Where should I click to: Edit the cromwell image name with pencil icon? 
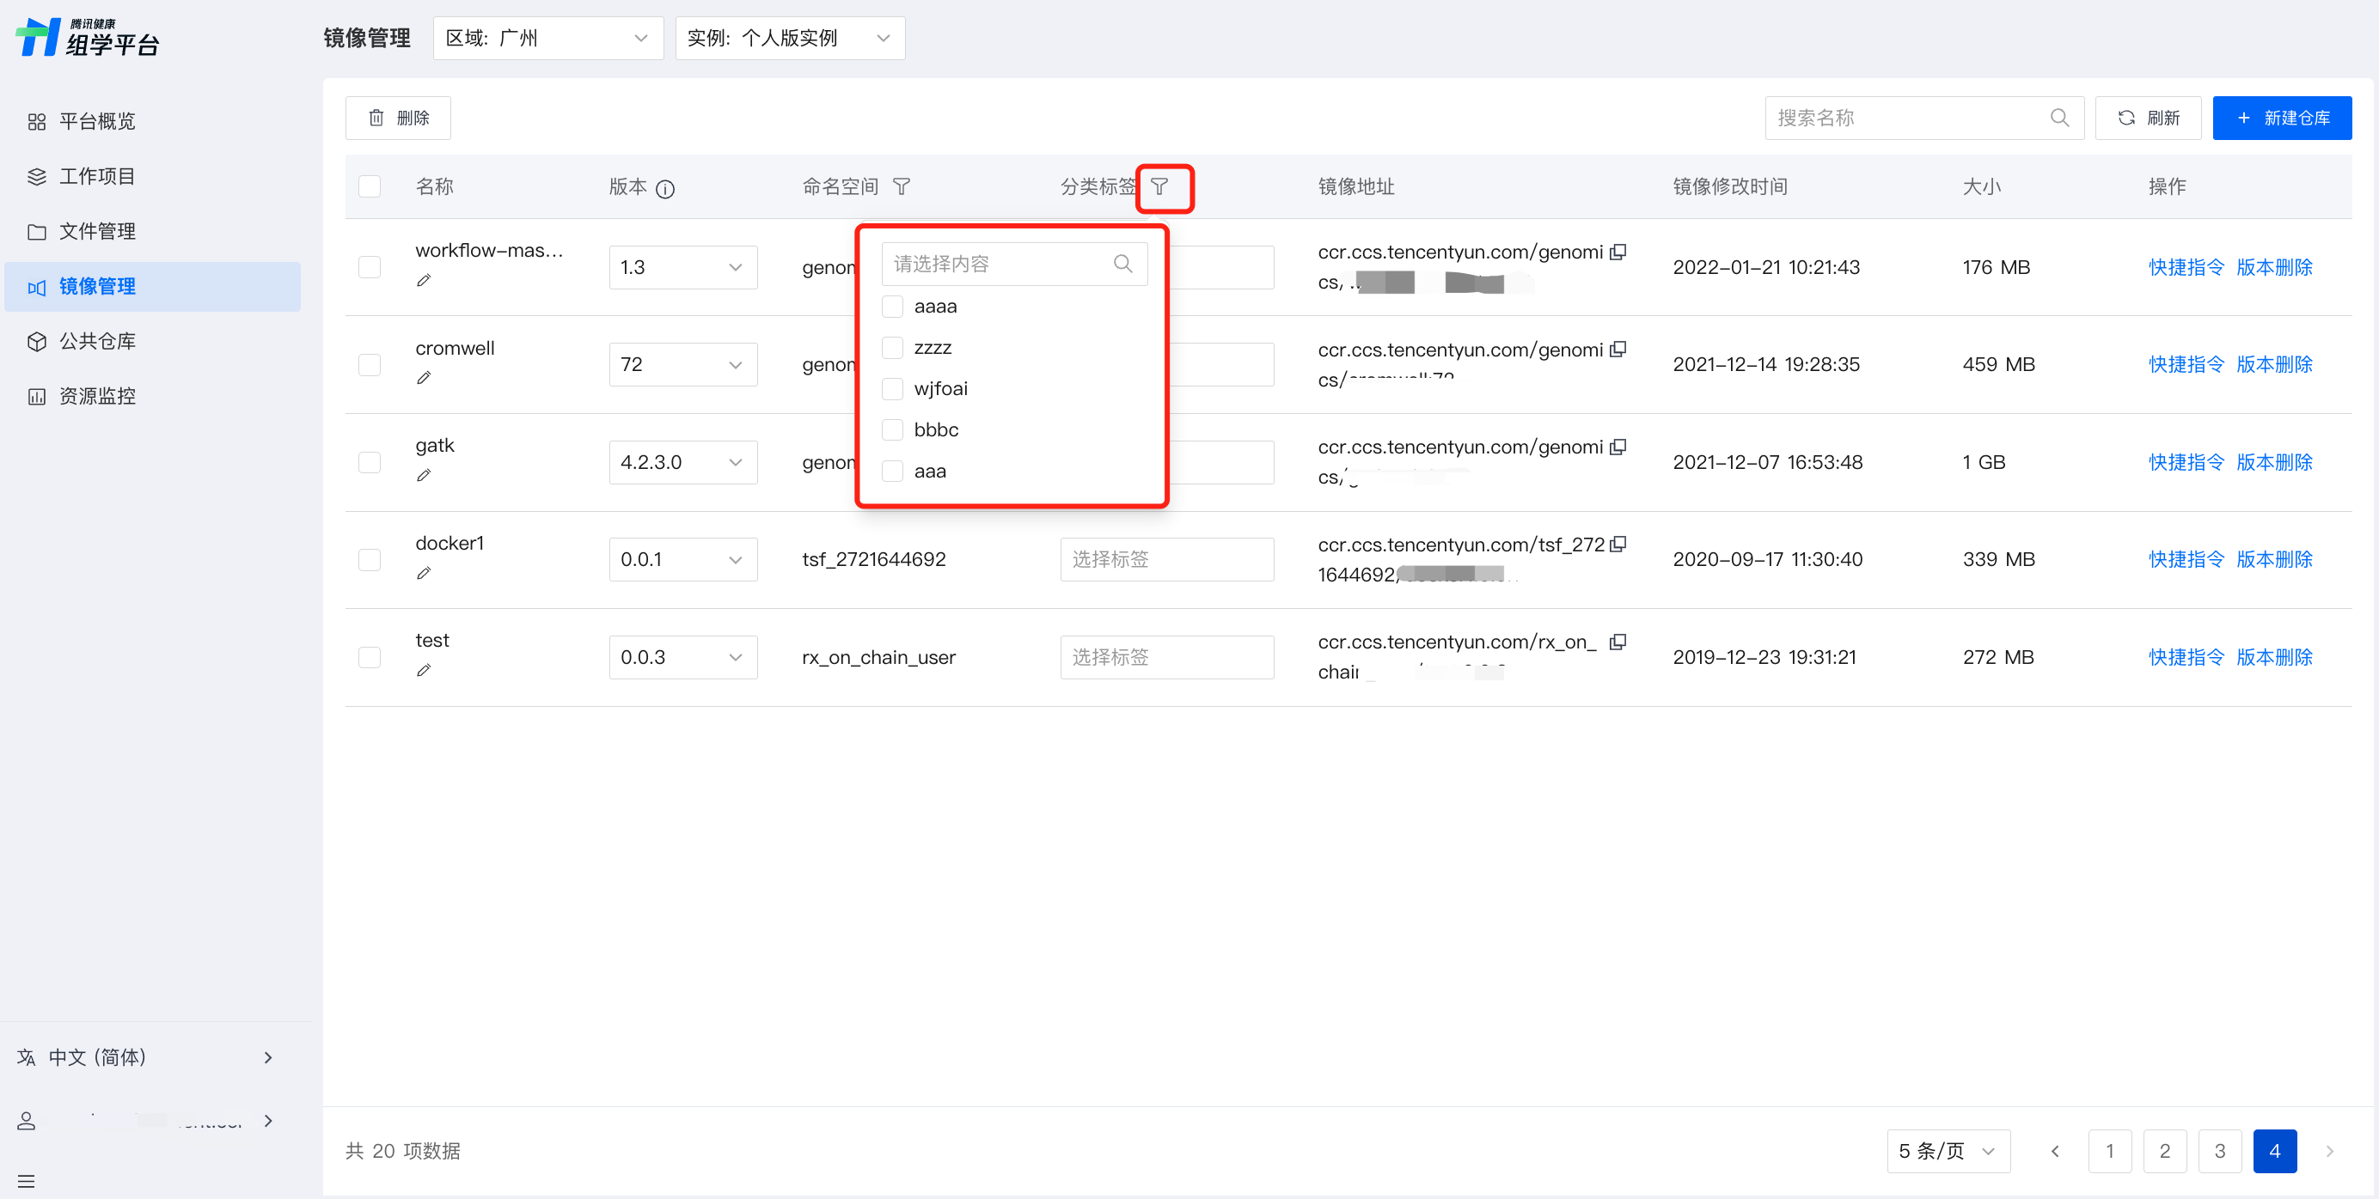click(424, 378)
